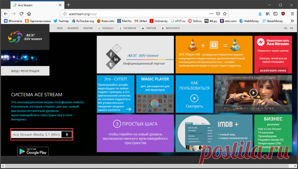Download Ace Stream Media via arrow button
This screenshot has width=298, height=169.
(67, 134)
